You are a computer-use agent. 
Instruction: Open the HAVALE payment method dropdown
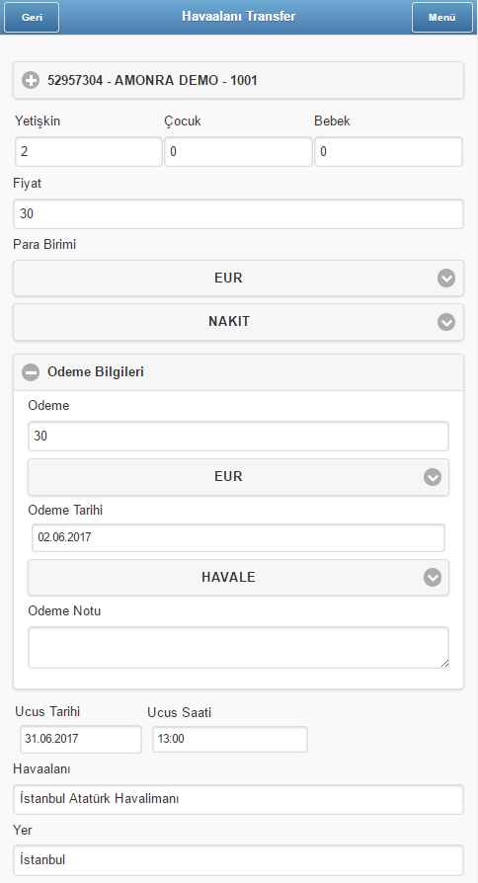click(x=238, y=577)
